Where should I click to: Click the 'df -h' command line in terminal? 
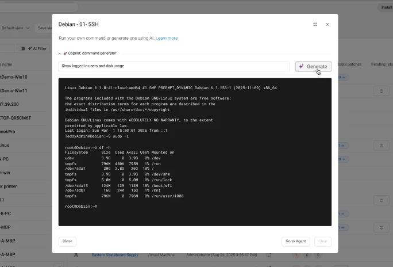(x=88, y=147)
